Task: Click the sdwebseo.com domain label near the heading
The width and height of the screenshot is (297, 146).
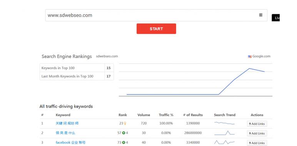Action: click(x=107, y=56)
